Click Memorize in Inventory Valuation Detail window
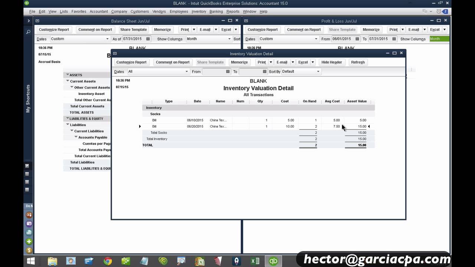 239,62
